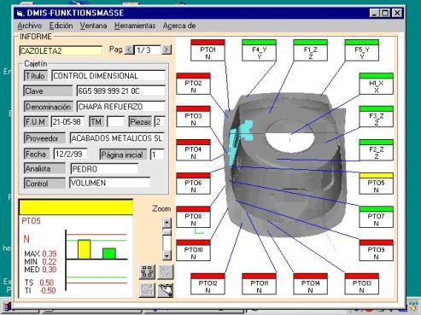The height and width of the screenshot is (315, 421).
Task: Click the Fecha field 12/2/99
Action: point(70,155)
